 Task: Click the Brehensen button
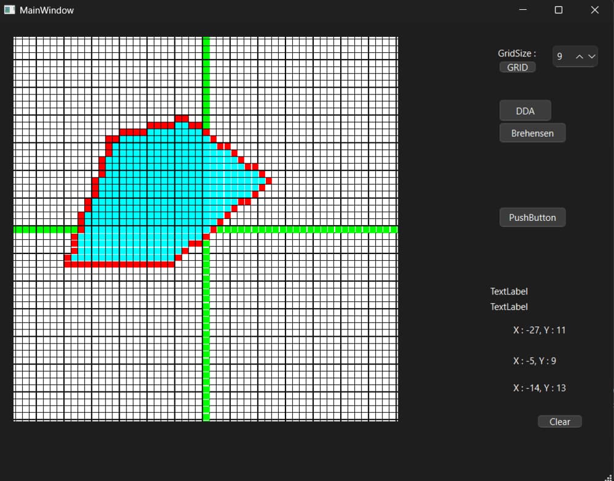[532, 133]
